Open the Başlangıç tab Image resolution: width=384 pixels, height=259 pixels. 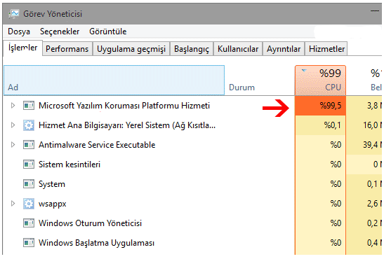(x=192, y=49)
